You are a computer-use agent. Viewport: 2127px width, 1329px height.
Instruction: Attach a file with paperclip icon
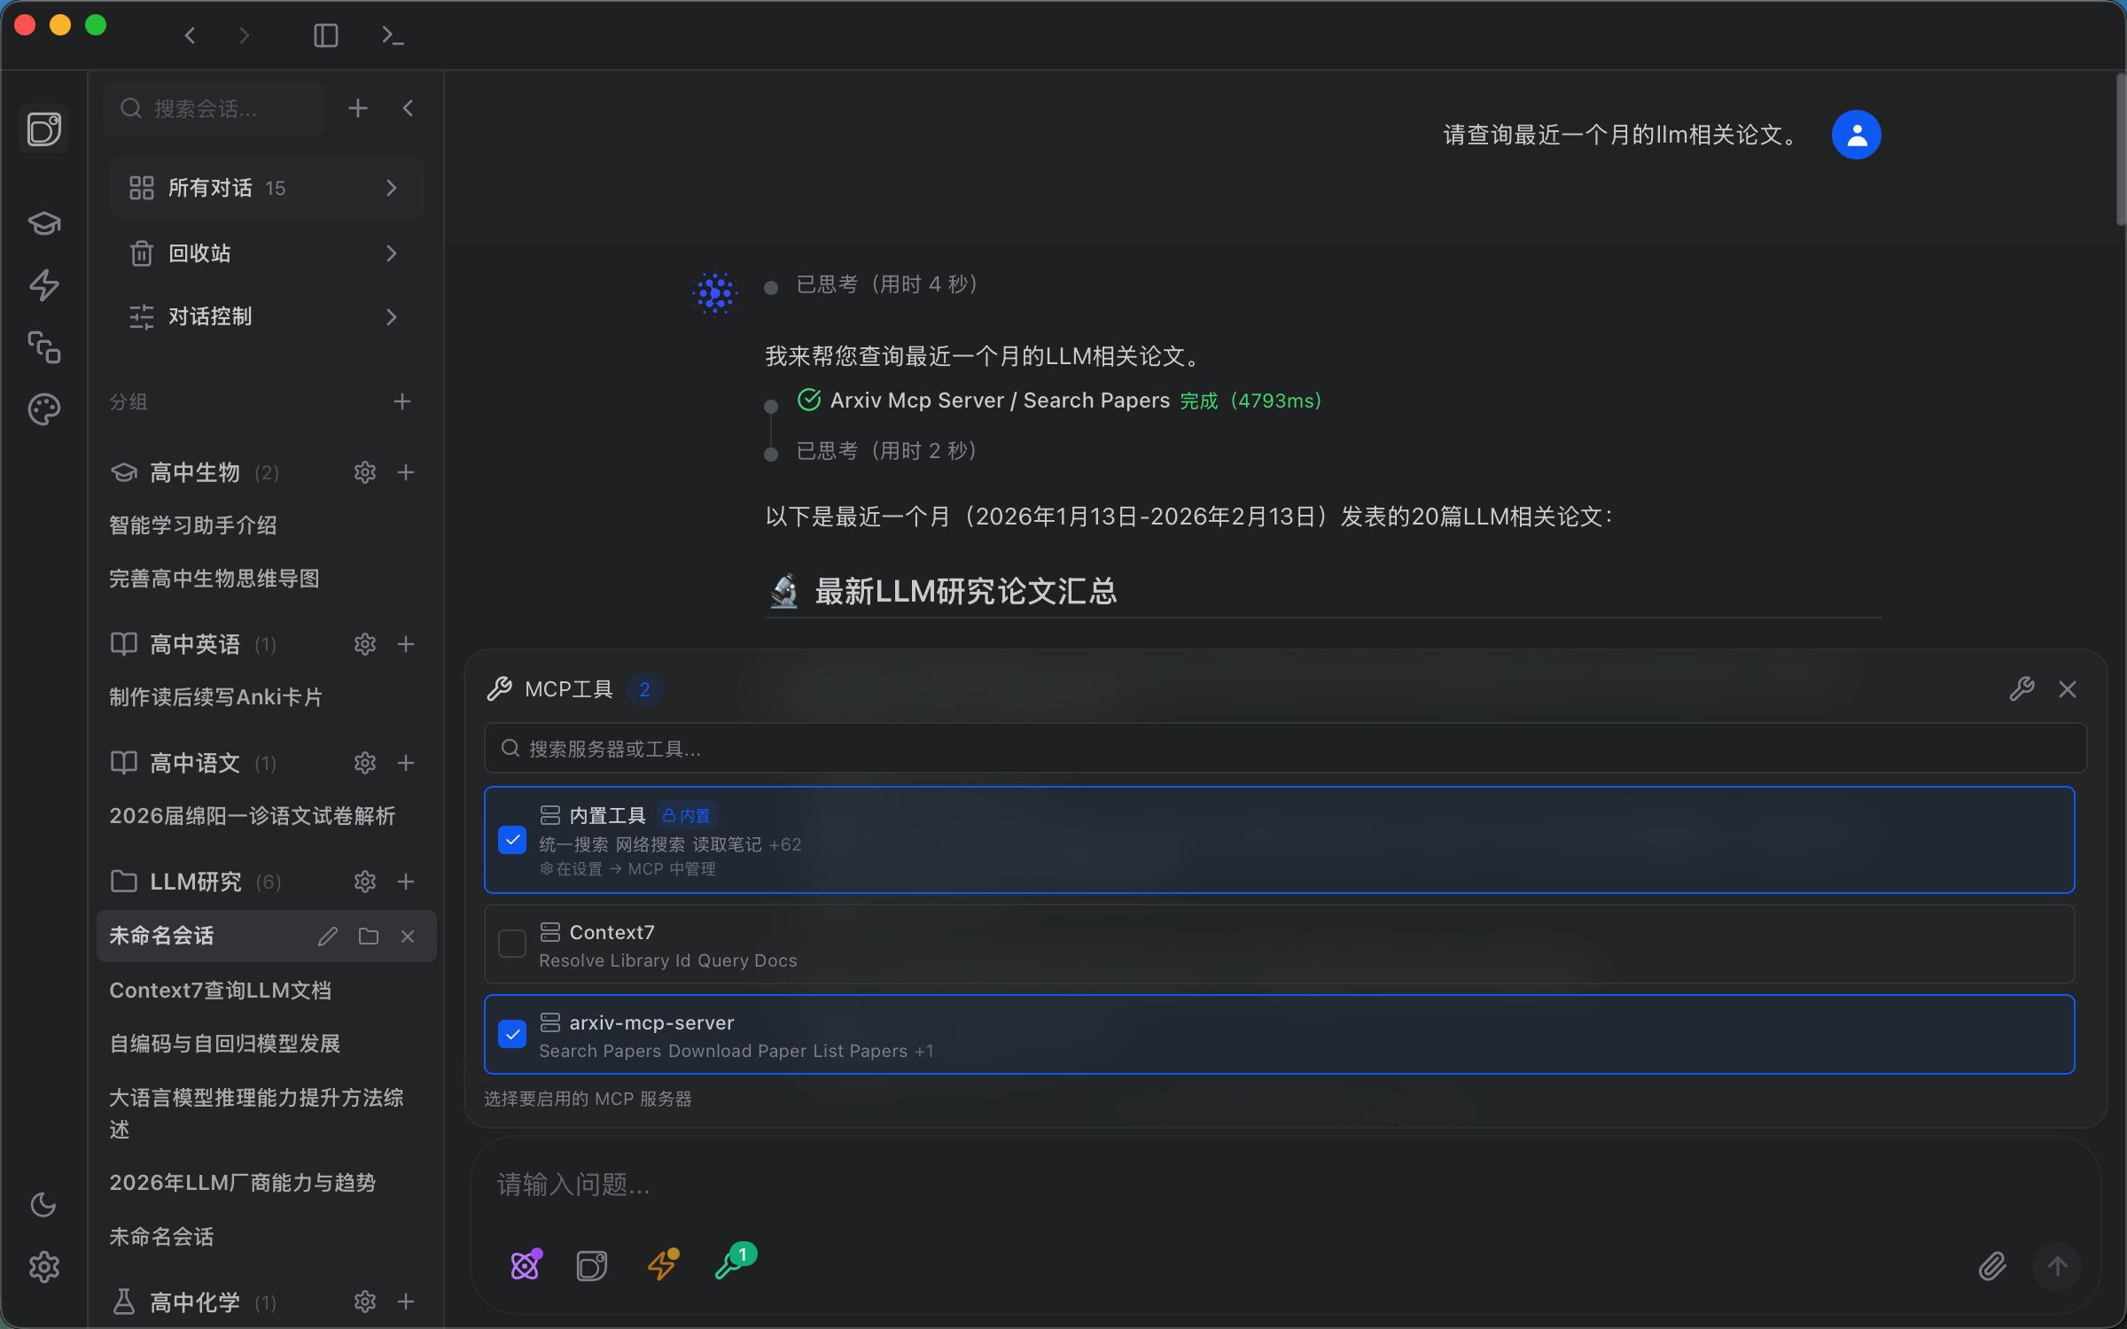[1992, 1266]
